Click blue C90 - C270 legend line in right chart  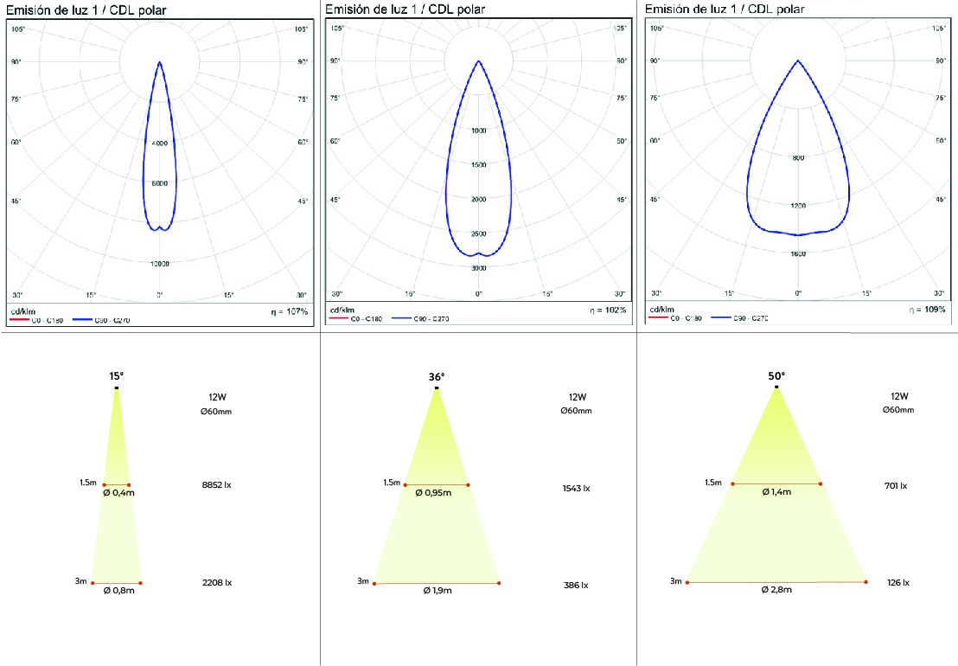coord(723,318)
